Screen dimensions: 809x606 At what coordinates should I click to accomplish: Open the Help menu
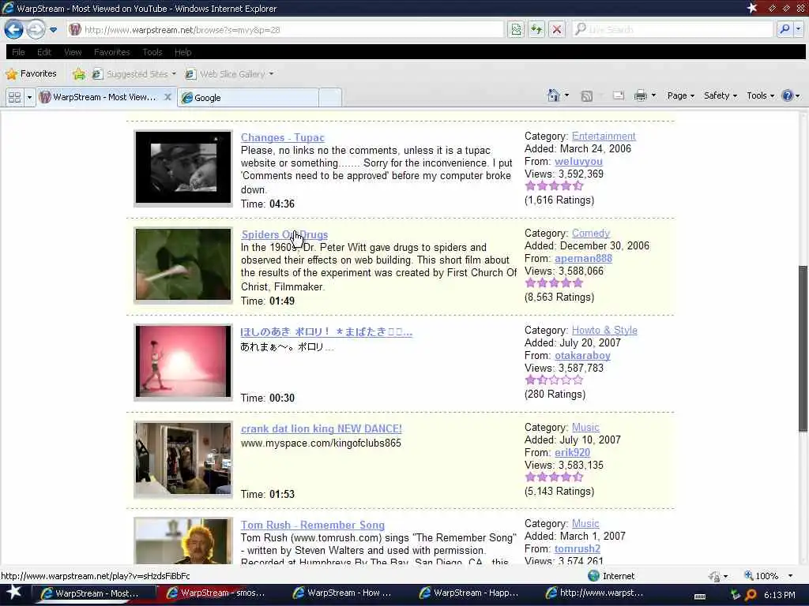tap(182, 52)
